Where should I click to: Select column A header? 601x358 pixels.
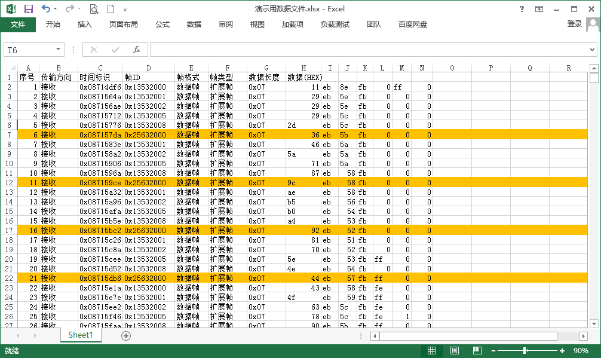coord(28,68)
